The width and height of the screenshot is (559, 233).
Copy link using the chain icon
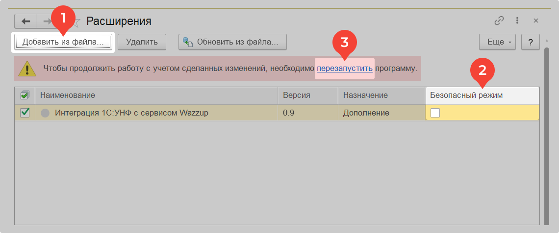tap(499, 21)
